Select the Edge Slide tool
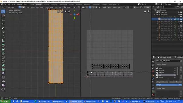This screenshot has height=103, width=183. coord(3,77)
